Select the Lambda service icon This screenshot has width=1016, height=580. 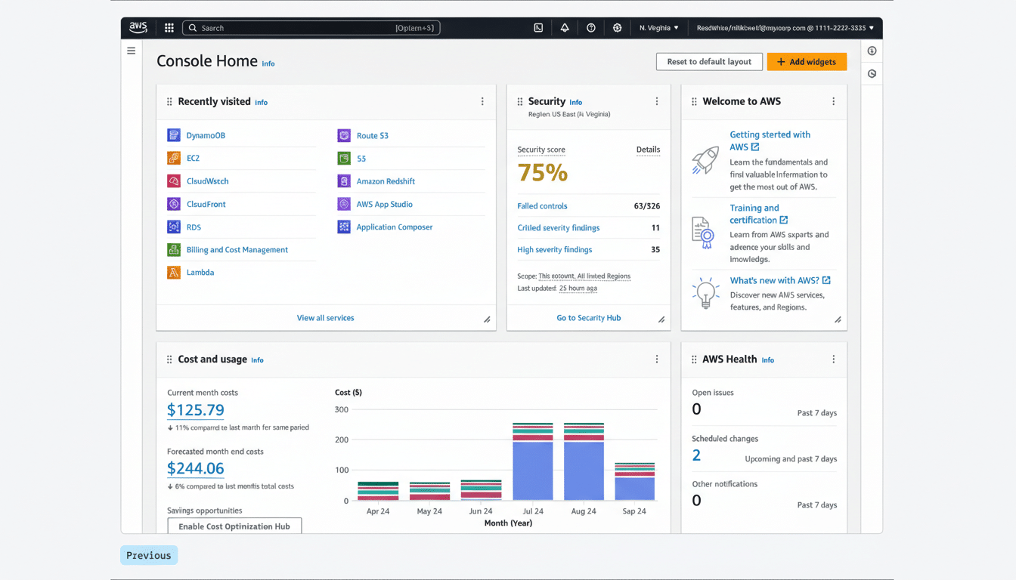point(175,272)
